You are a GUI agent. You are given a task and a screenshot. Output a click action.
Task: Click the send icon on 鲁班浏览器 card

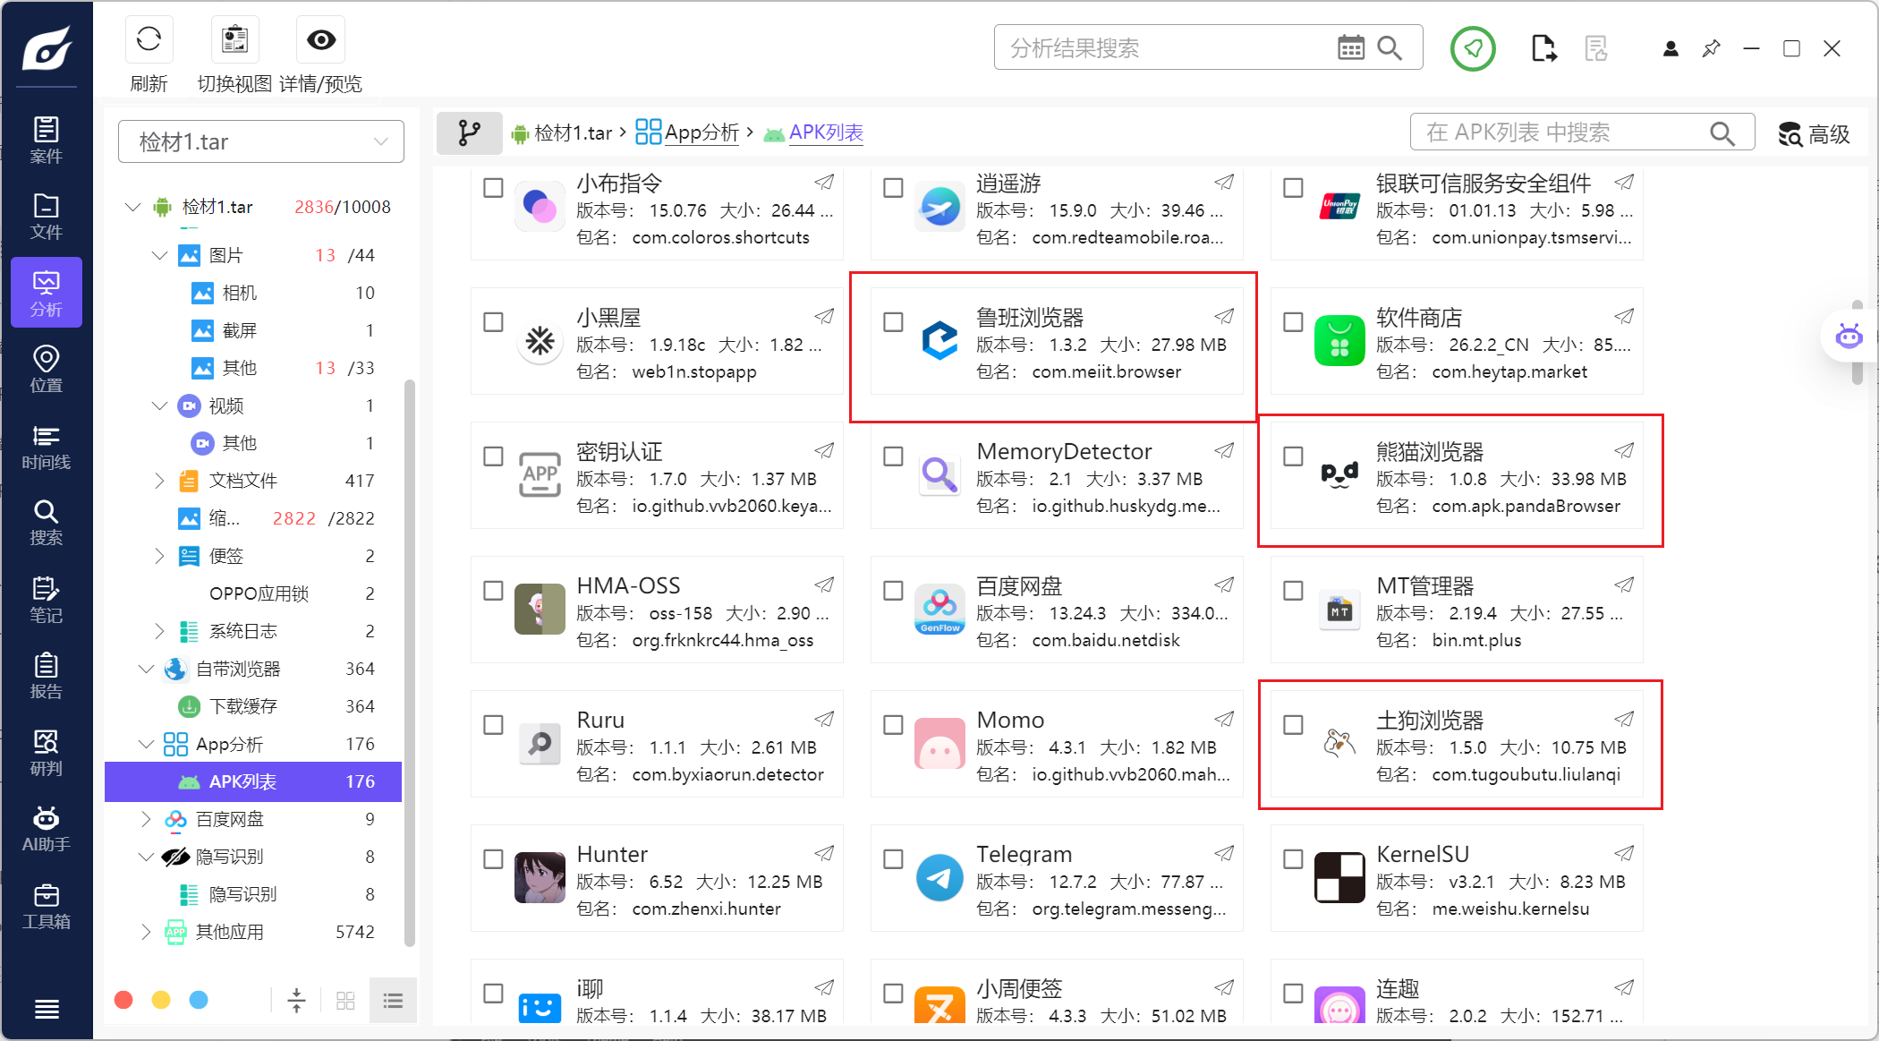pyautogui.click(x=1224, y=316)
